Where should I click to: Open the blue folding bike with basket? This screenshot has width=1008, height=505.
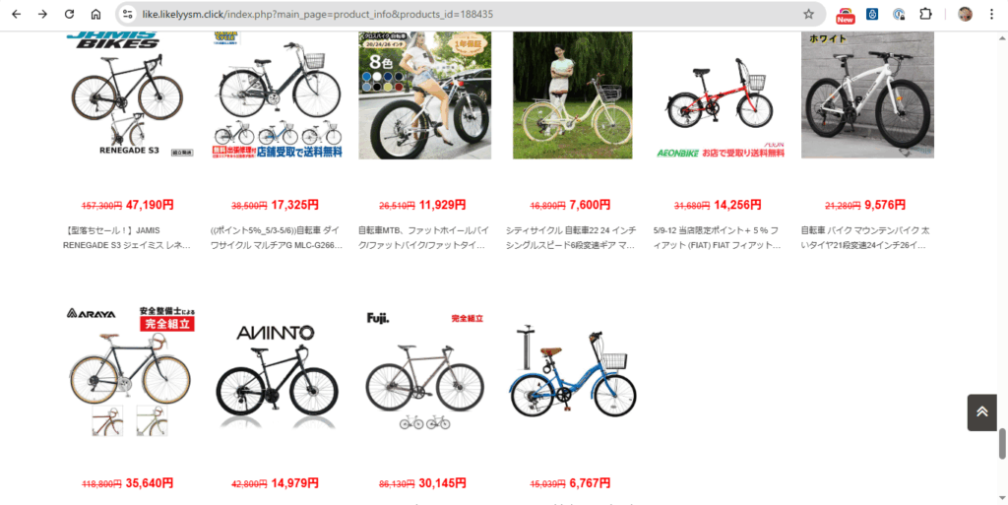click(572, 373)
